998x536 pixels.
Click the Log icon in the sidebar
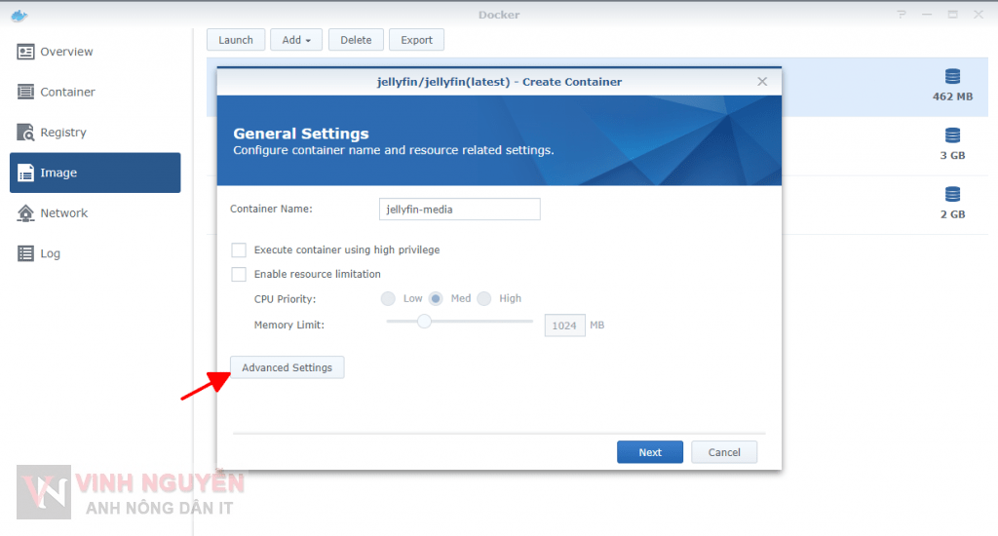coord(25,253)
